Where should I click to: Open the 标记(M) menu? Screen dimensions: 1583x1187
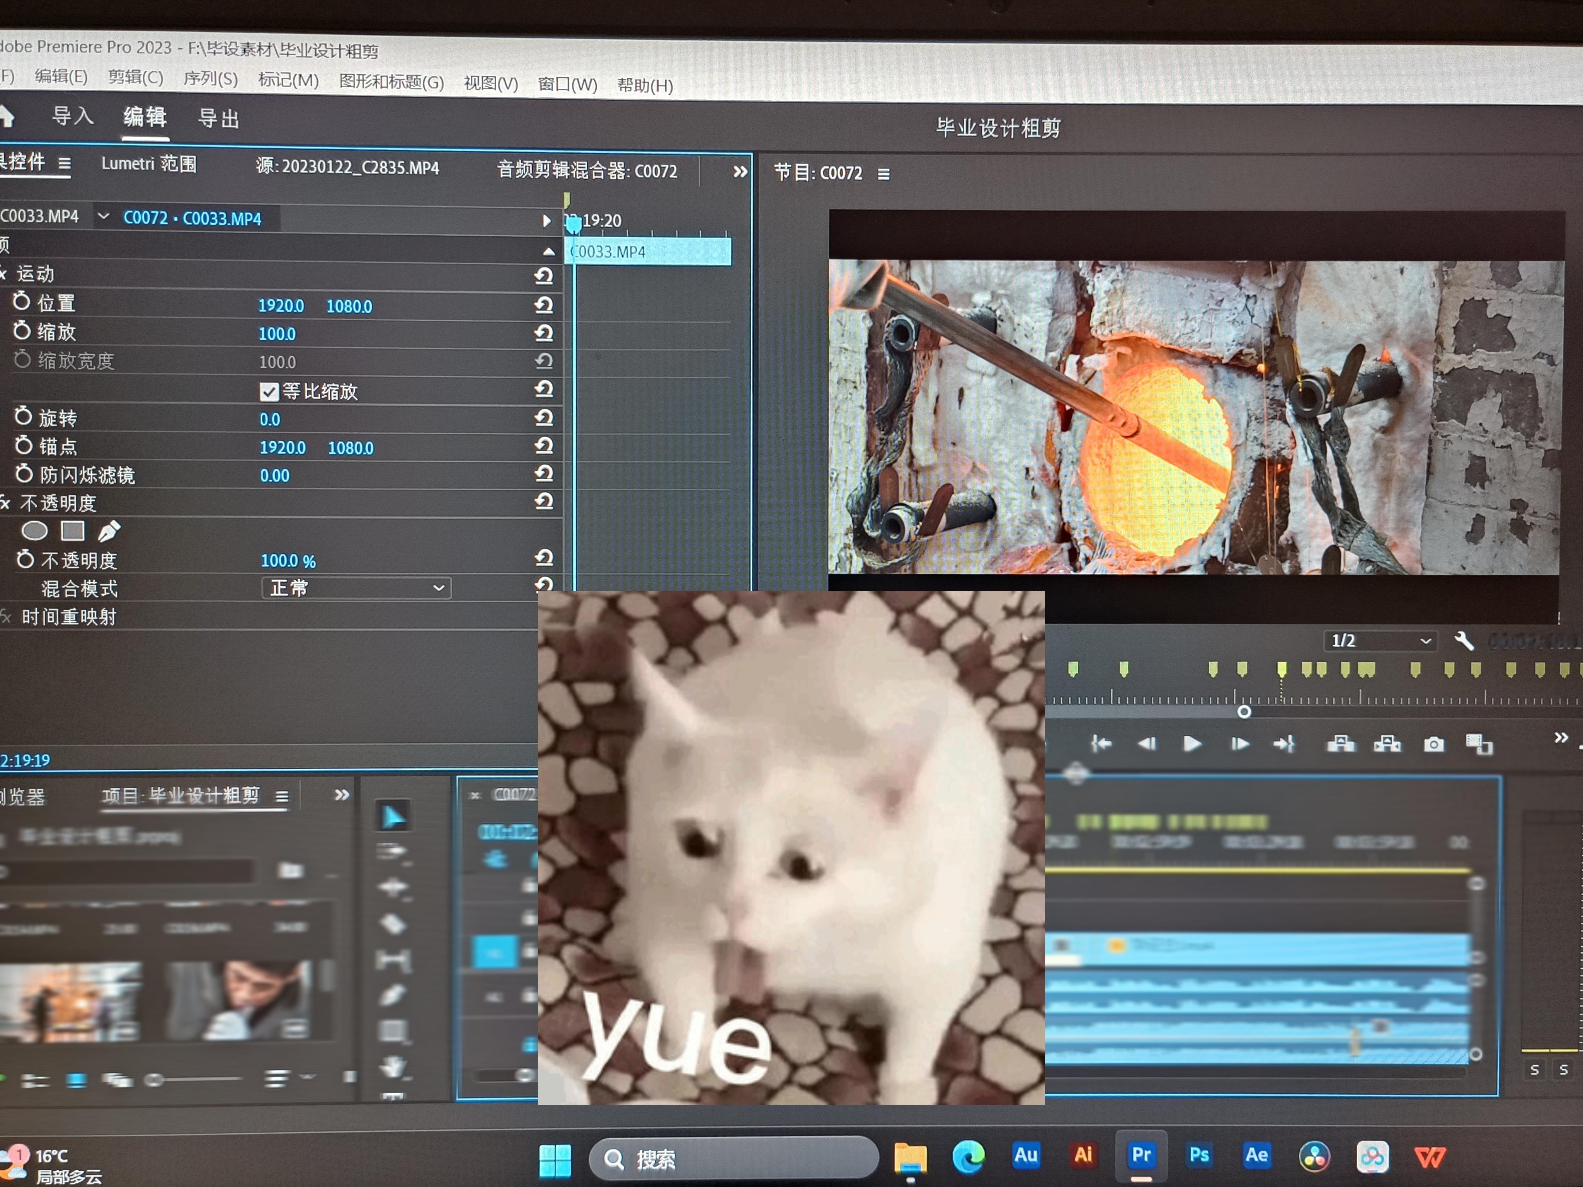[288, 80]
